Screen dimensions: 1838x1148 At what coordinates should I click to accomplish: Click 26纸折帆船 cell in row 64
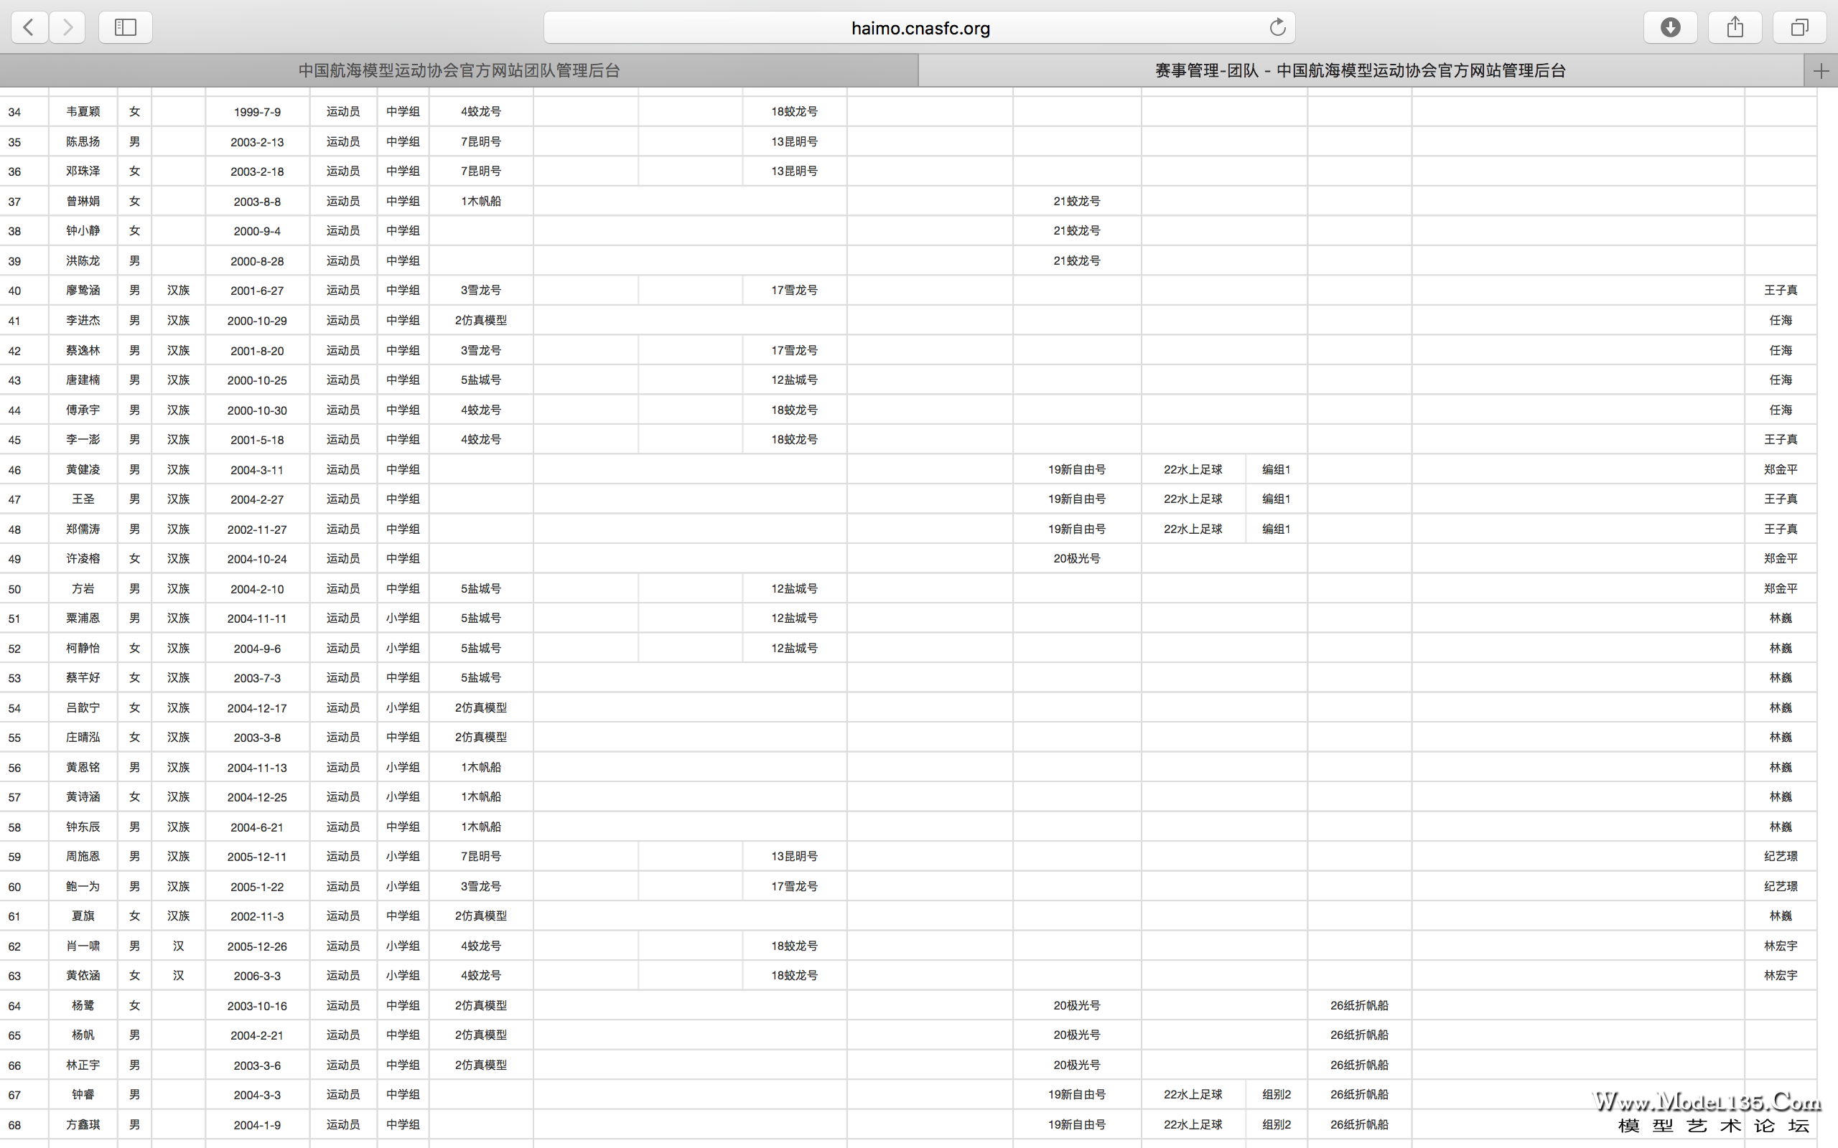pyautogui.click(x=1358, y=1005)
